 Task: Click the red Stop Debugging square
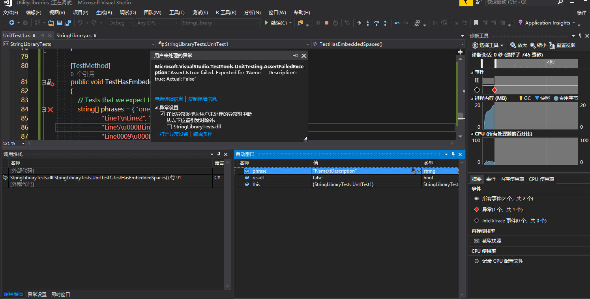[x=327, y=23]
